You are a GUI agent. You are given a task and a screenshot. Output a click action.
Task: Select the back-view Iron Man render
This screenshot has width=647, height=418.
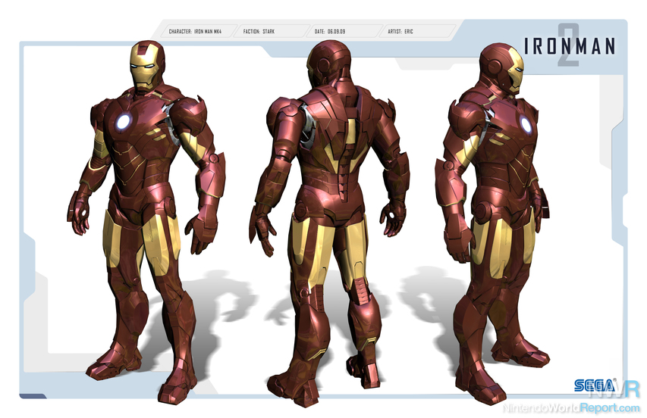point(329,223)
